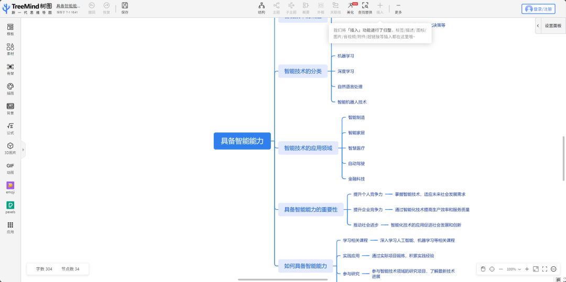Click the locate center target icon
Viewport: 566px width, 282px height.
pos(492,269)
